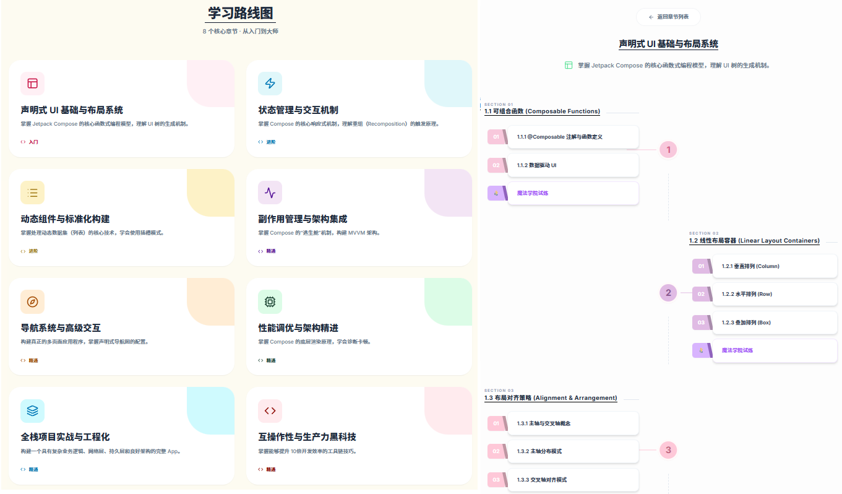The width and height of the screenshot is (842, 494).
Task: Open lesson 1.1.1 @Composable 注解与函数定义
Action: tap(572, 137)
